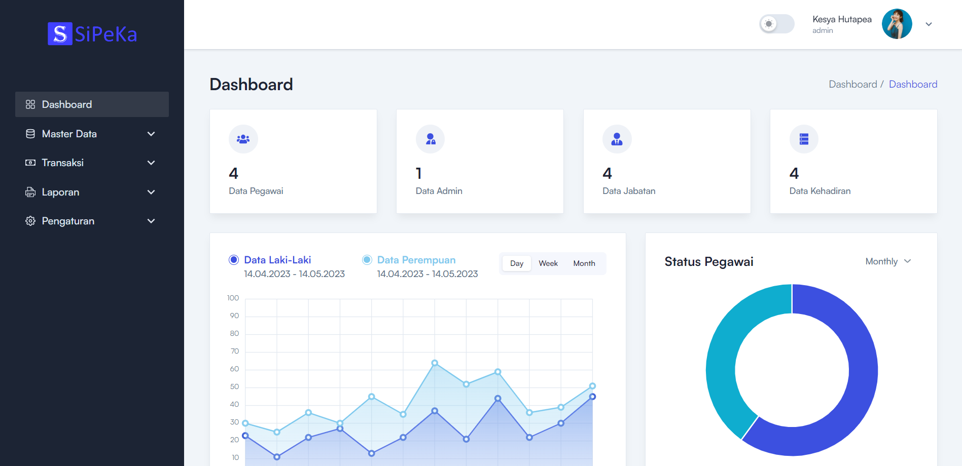Expand the Master Data menu
This screenshot has width=962, height=466.
(x=151, y=133)
